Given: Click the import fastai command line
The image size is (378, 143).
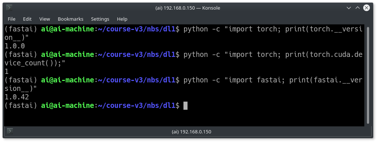Looking at the screenshot, I should 183,84.
